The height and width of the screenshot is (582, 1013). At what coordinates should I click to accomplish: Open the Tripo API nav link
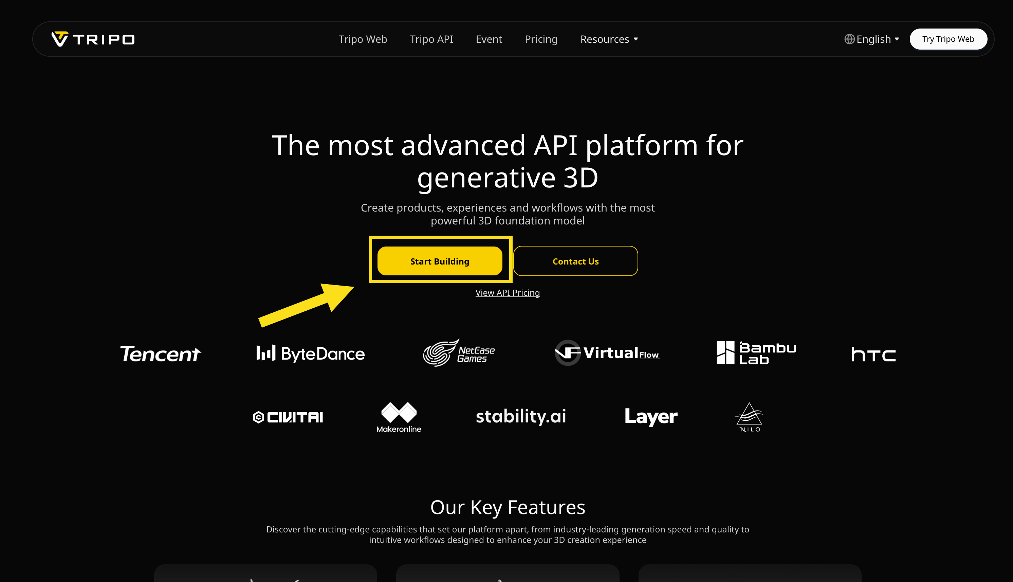431,39
